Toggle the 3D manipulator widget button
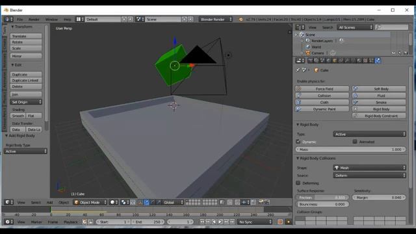Viewport: 416px width, 234px height. click(140, 202)
